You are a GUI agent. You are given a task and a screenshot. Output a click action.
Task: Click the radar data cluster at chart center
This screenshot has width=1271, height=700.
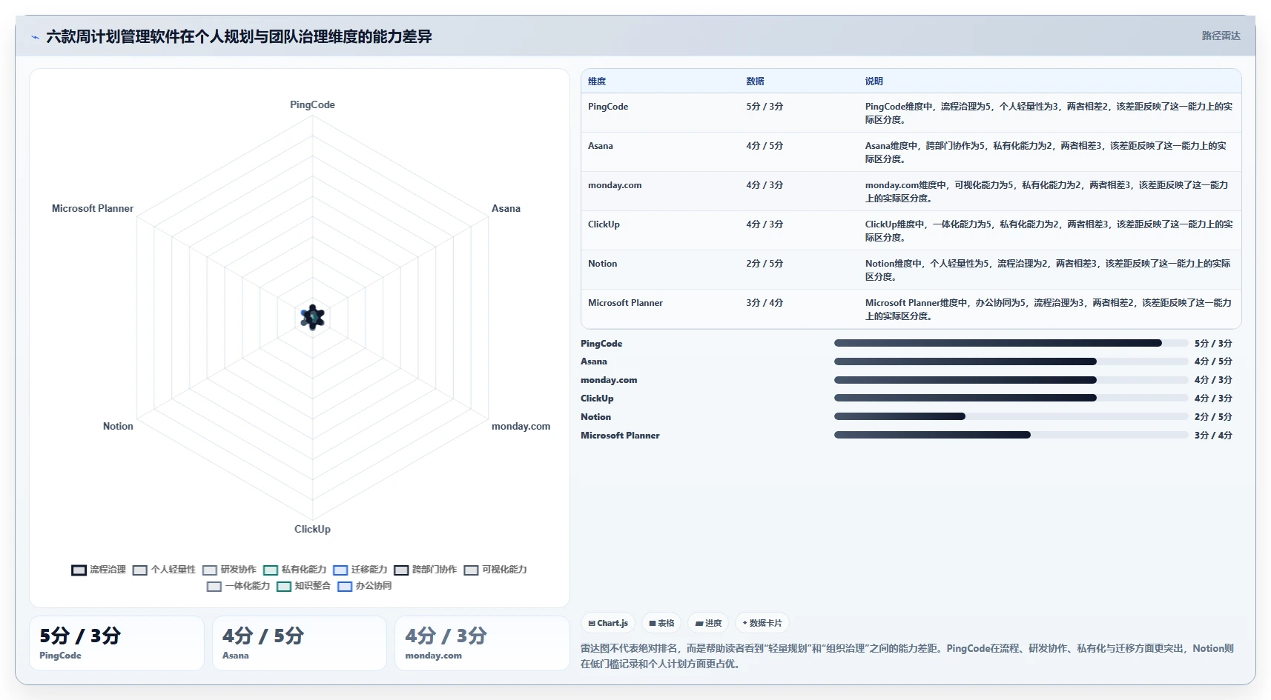(312, 318)
